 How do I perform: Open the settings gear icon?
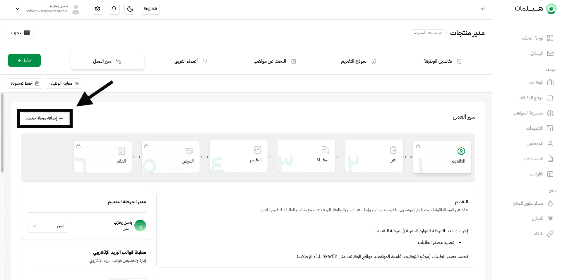(x=97, y=9)
